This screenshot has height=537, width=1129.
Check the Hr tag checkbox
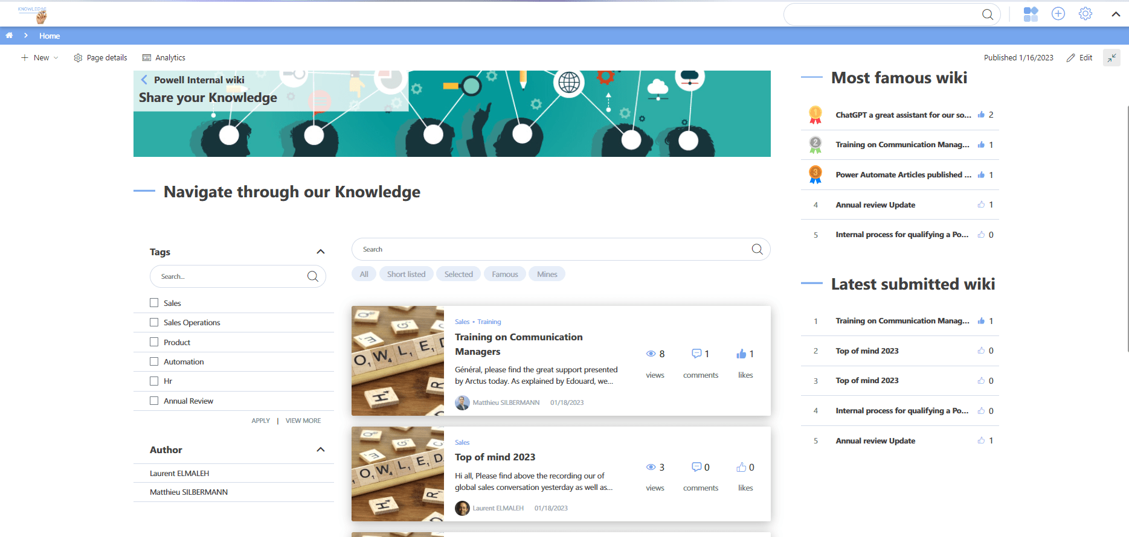(x=154, y=381)
